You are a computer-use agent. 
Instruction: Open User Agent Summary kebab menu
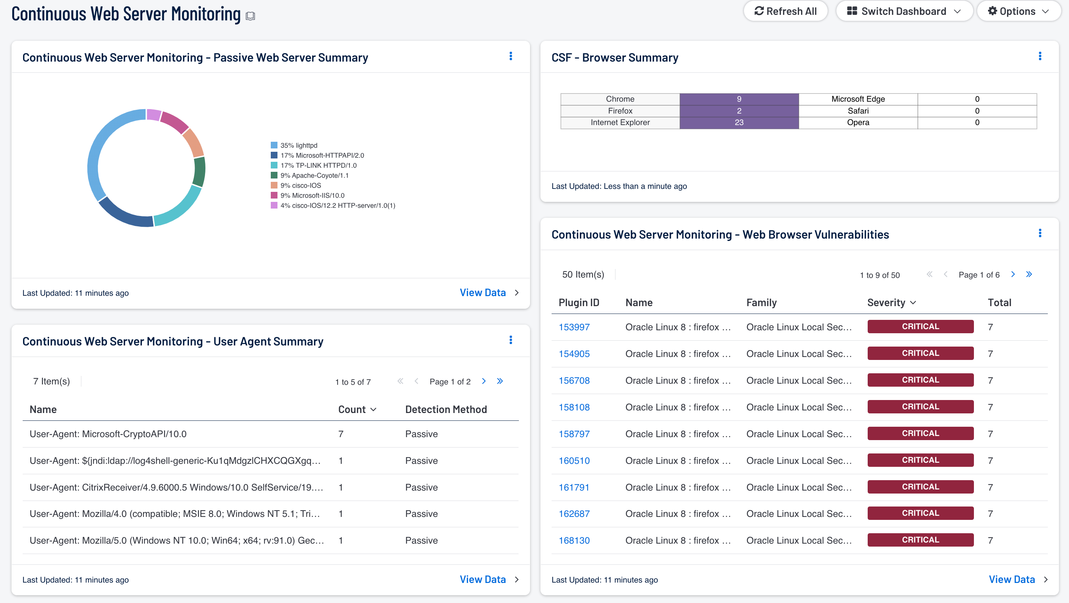click(510, 341)
